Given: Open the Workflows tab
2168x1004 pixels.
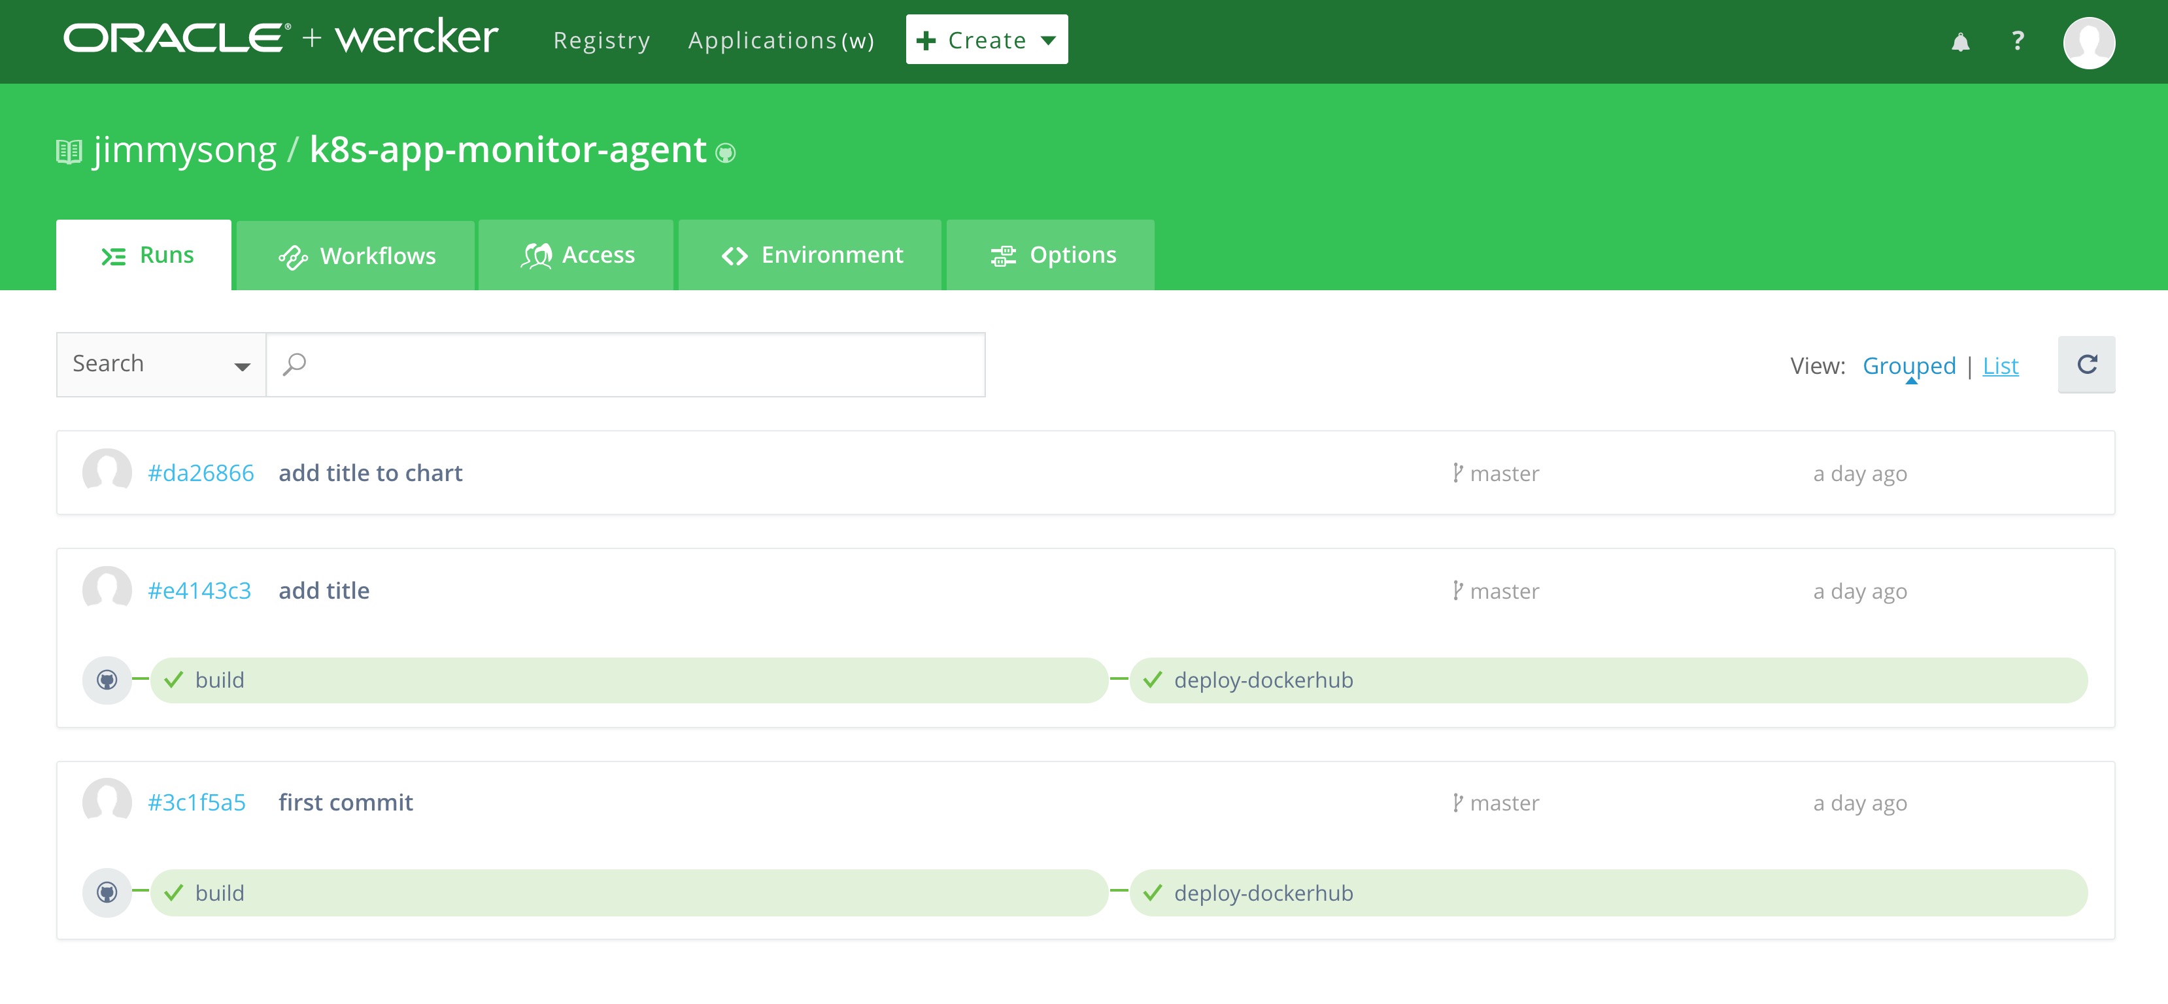Looking at the screenshot, I should [356, 256].
